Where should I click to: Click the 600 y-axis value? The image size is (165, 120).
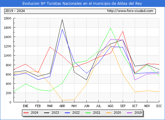click(8, 74)
